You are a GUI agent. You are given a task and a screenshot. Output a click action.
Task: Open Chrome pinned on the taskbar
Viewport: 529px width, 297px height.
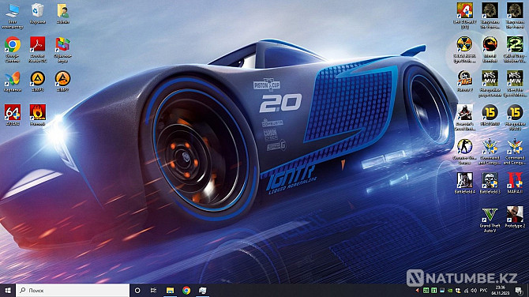(186, 290)
